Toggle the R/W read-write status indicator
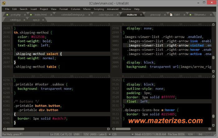The height and width of the screenshot is (138, 218). tap(190, 134)
